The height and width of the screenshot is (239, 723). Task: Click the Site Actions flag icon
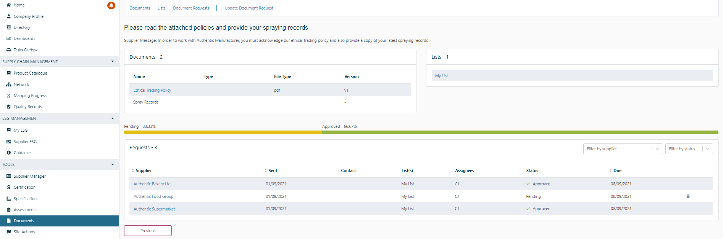[x=9, y=232]
